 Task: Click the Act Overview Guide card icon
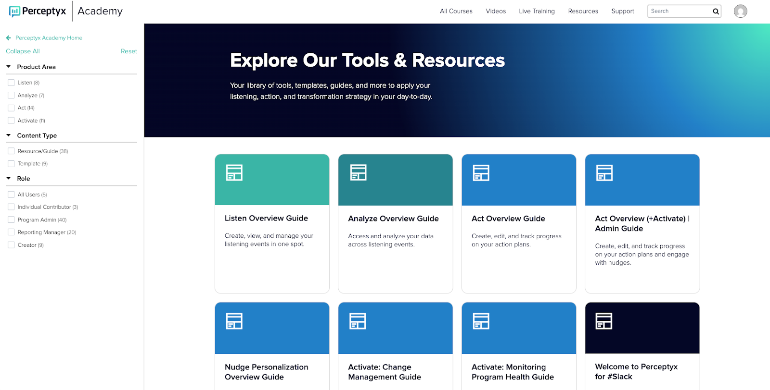coord(481,172)
